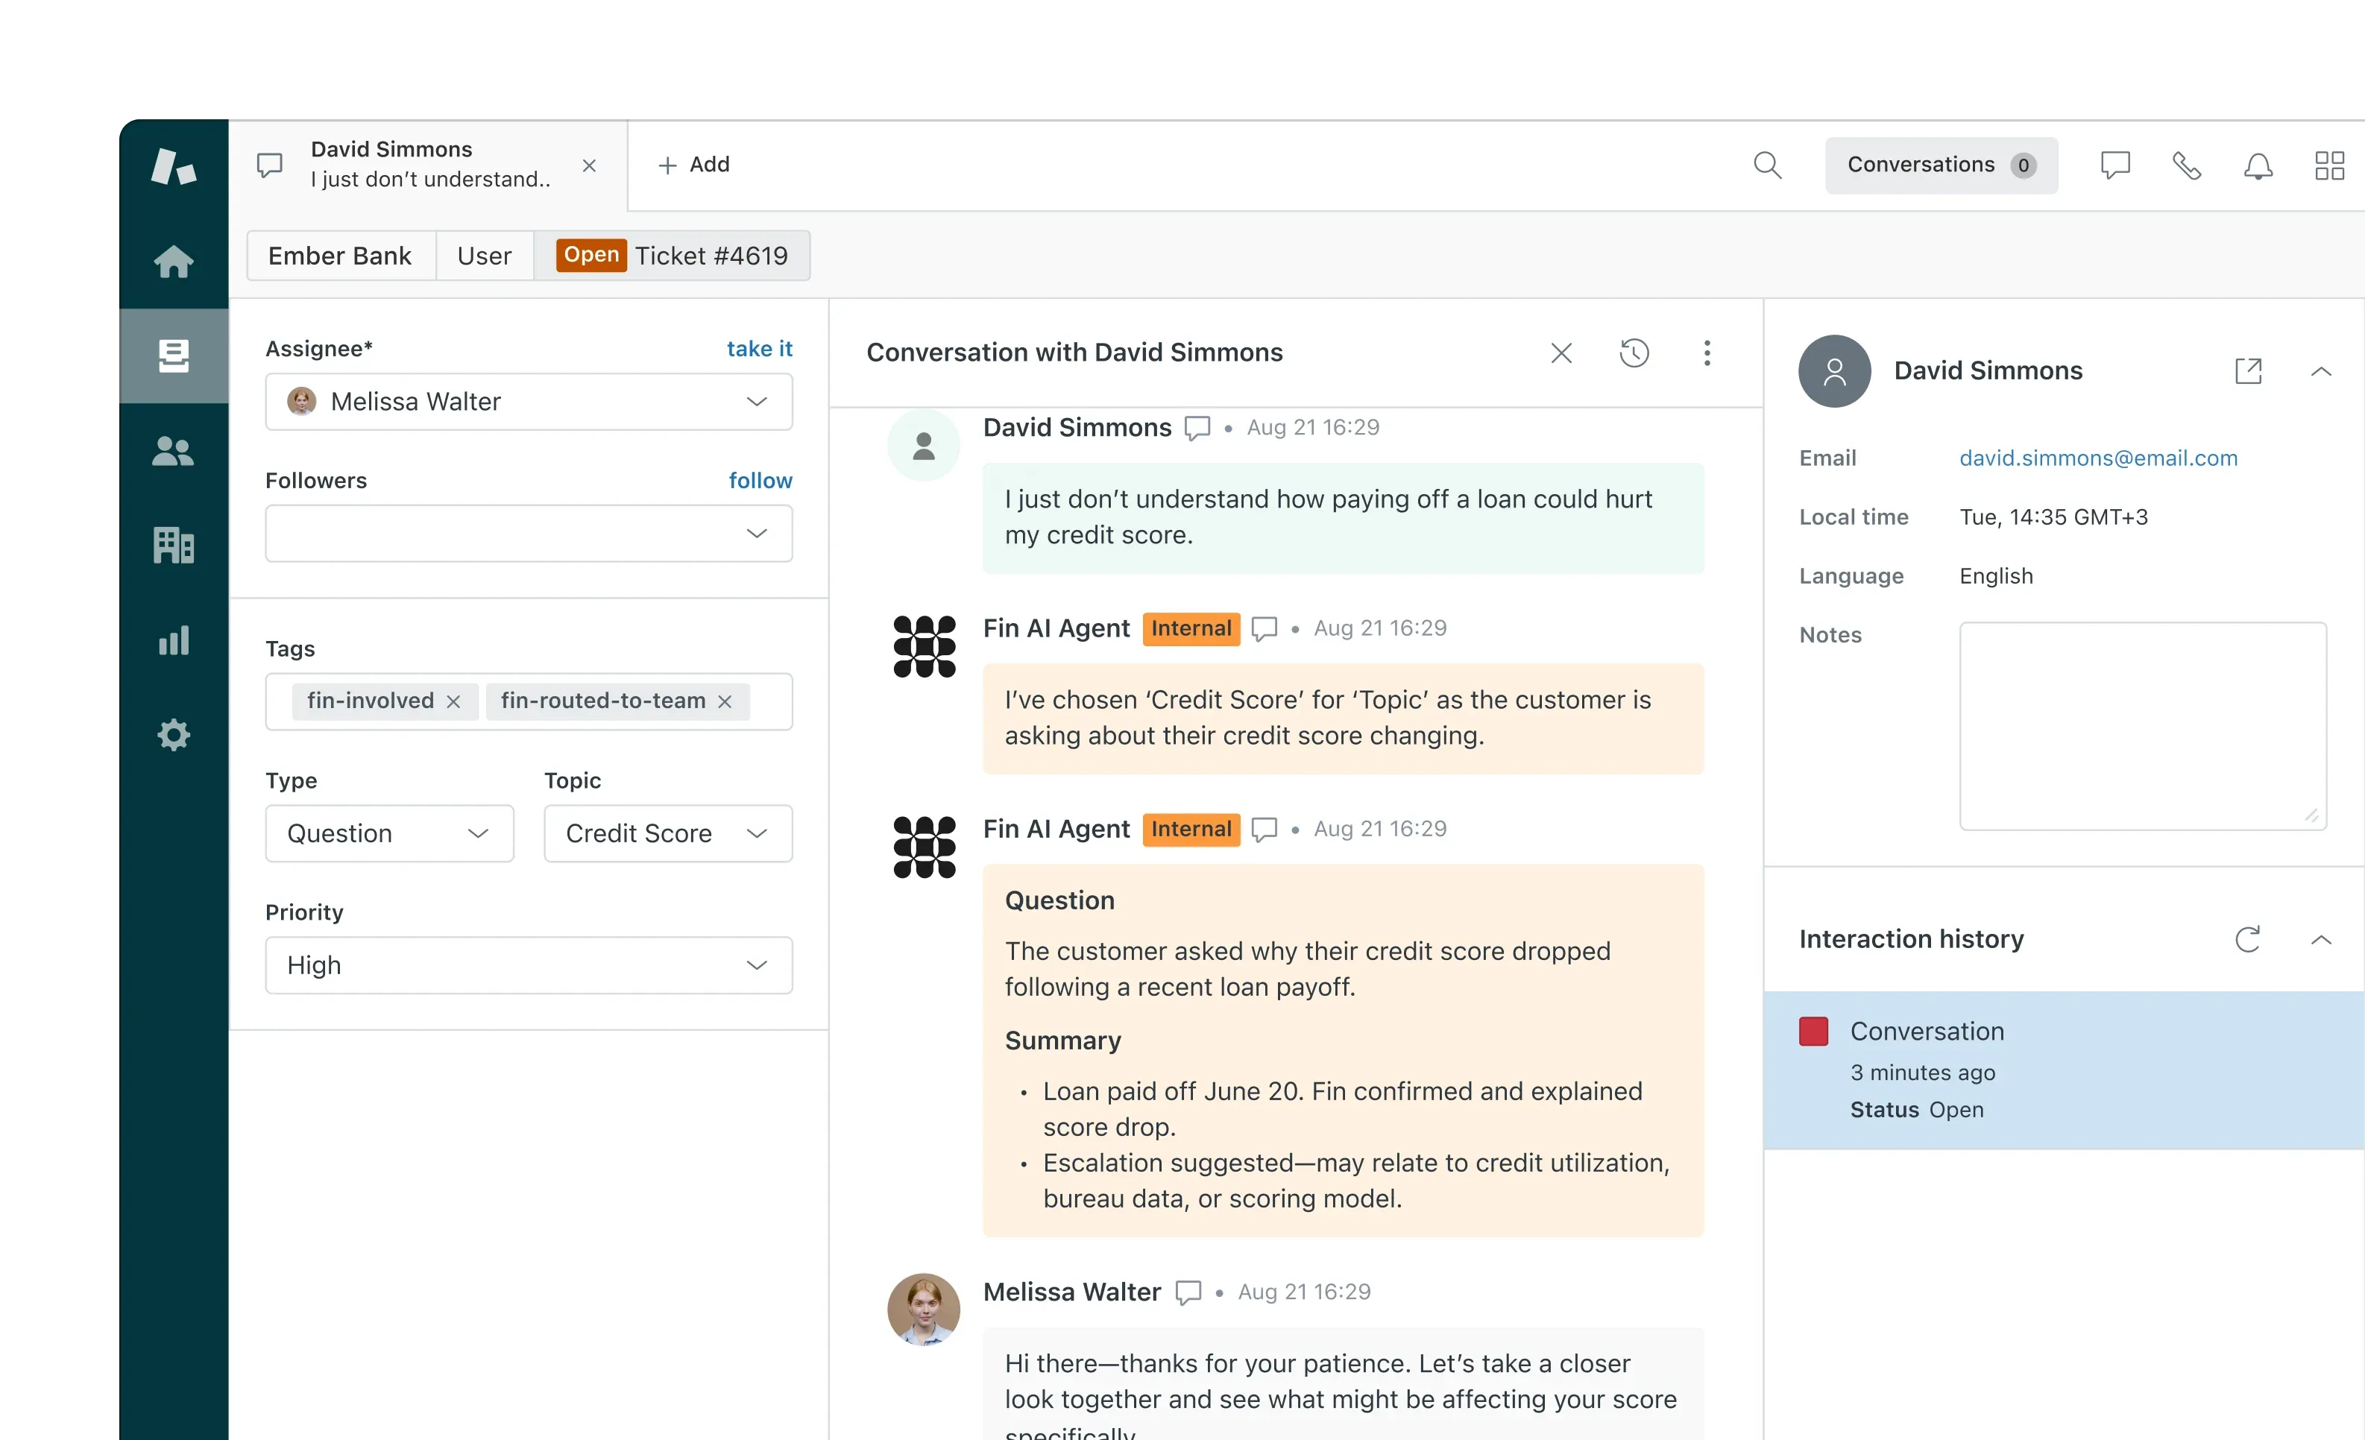The height and width of the screenshot is (1440, 2365).
Task: Refresh the Interaction history panel
Action: (2248, 939)
